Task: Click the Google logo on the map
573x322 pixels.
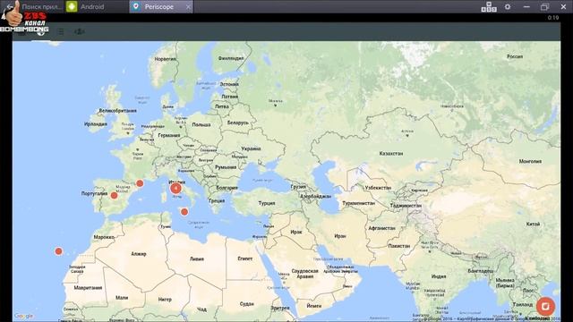Action: pos(24,316)
